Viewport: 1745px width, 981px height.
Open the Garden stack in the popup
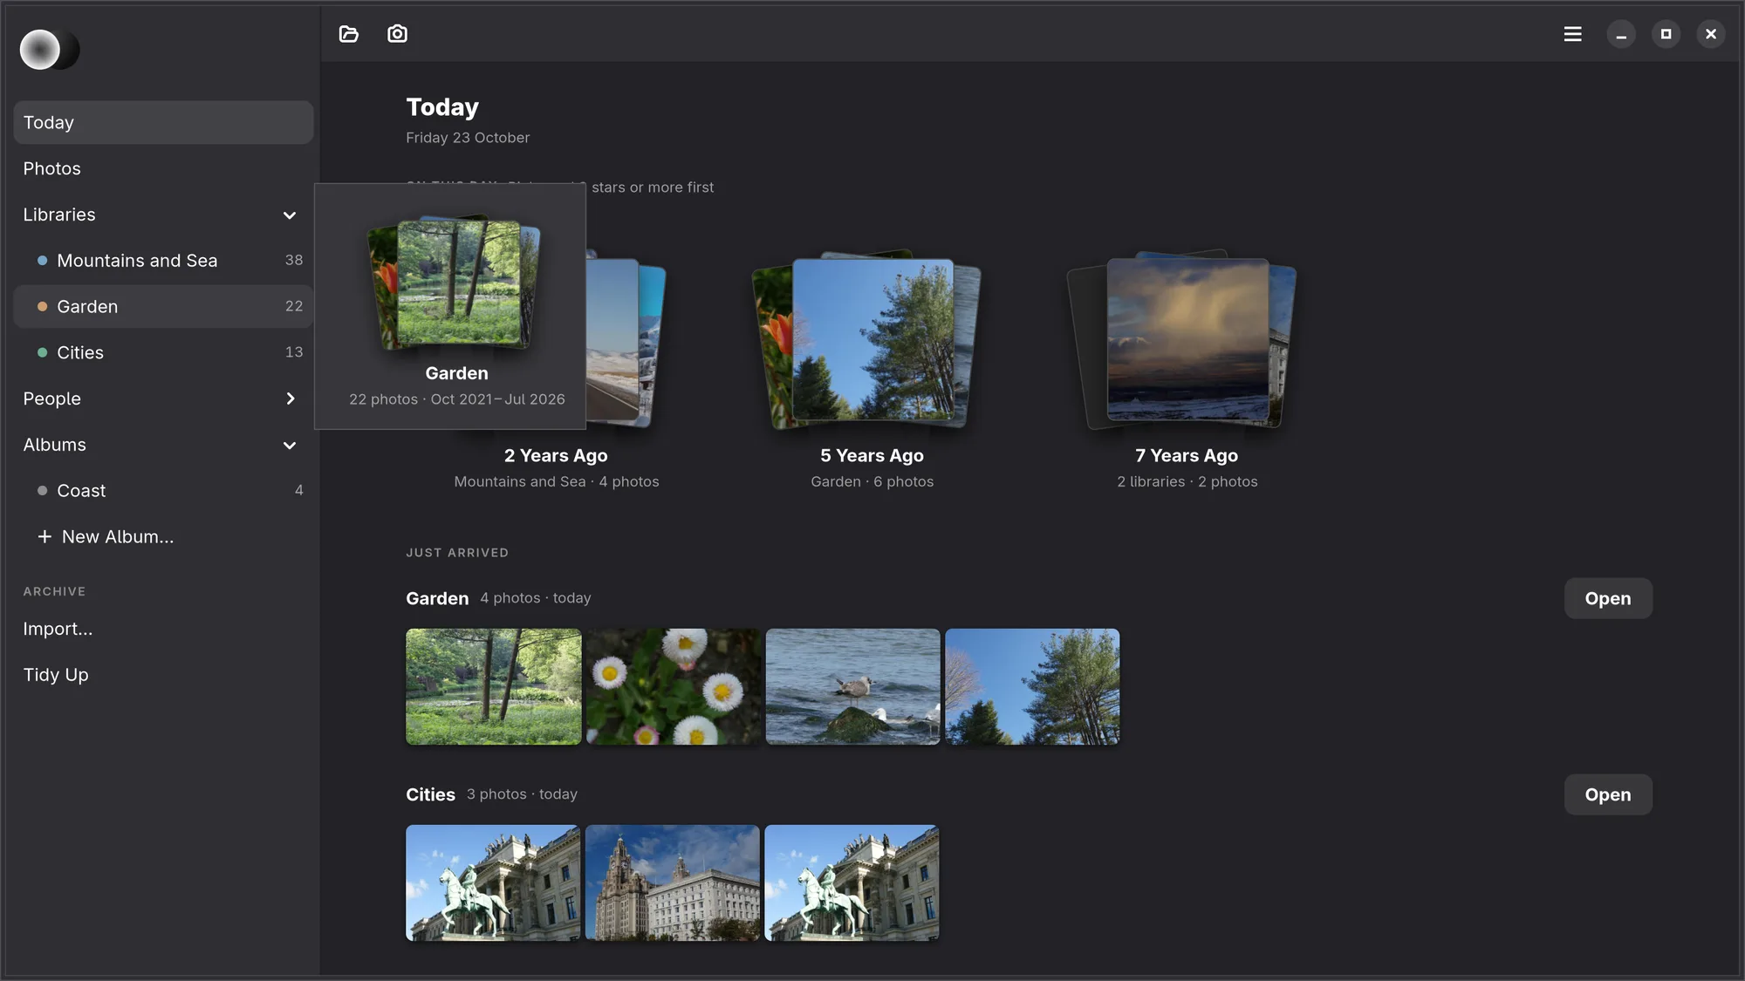tap(456, 283)
